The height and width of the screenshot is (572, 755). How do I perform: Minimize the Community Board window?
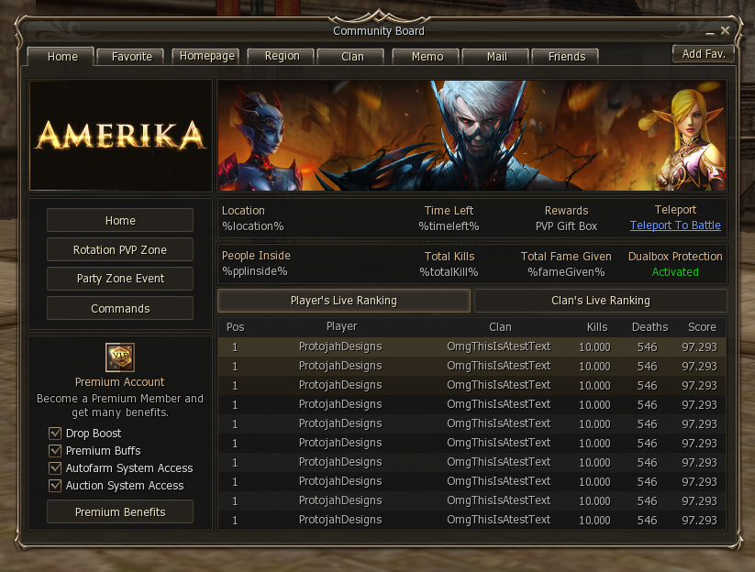click(x=710, y=32)
